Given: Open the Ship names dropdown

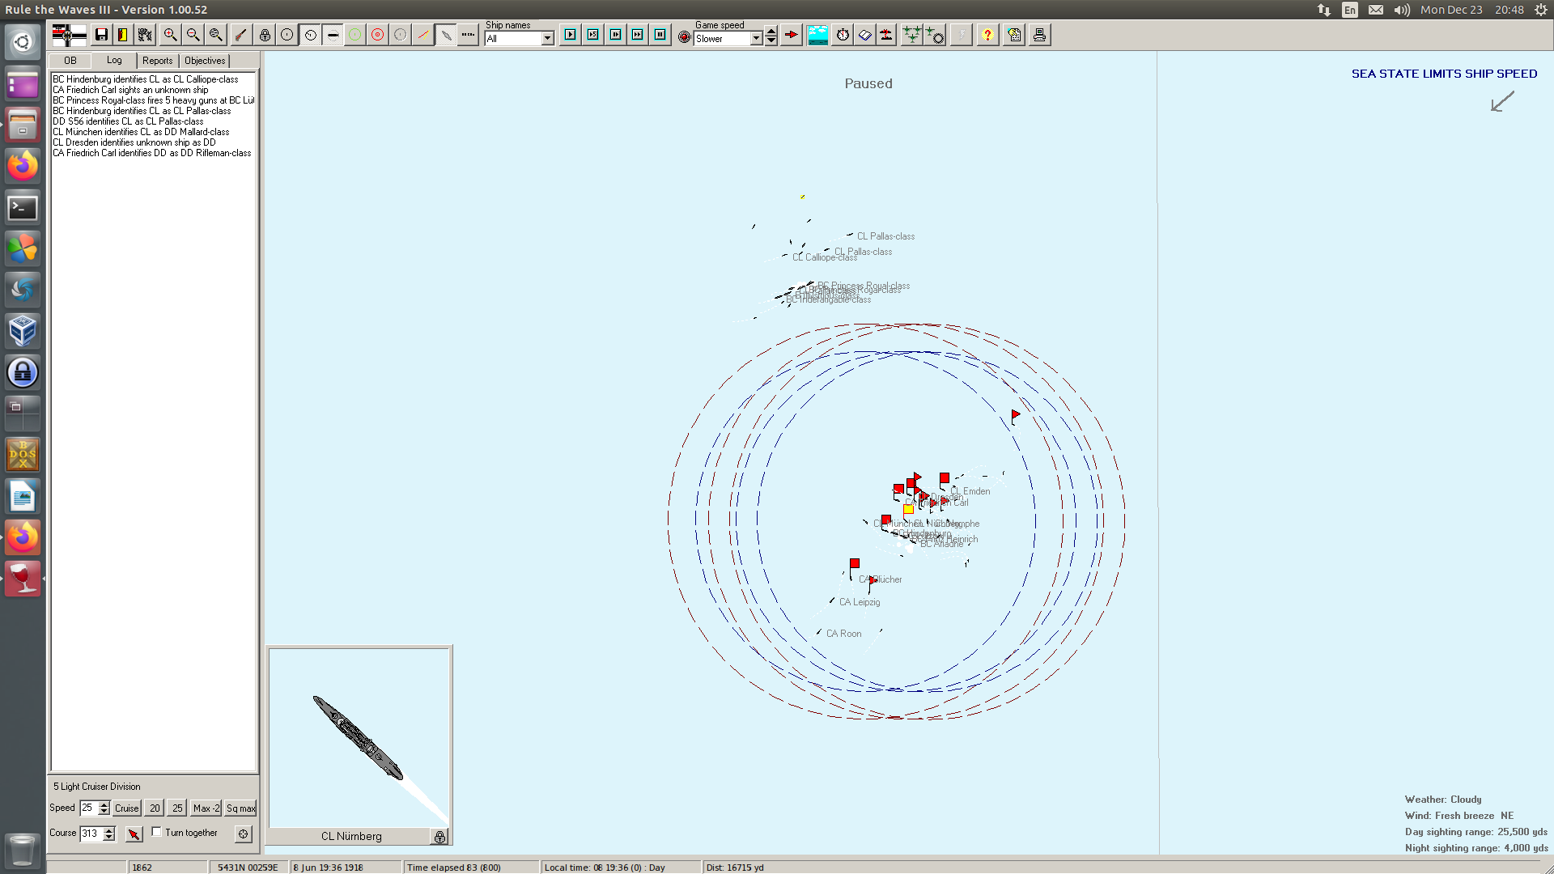Looking at the screenshot, I should click(x=548, y=39).
